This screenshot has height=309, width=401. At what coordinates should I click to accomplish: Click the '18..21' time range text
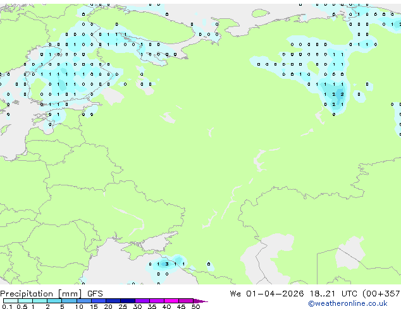322,294
